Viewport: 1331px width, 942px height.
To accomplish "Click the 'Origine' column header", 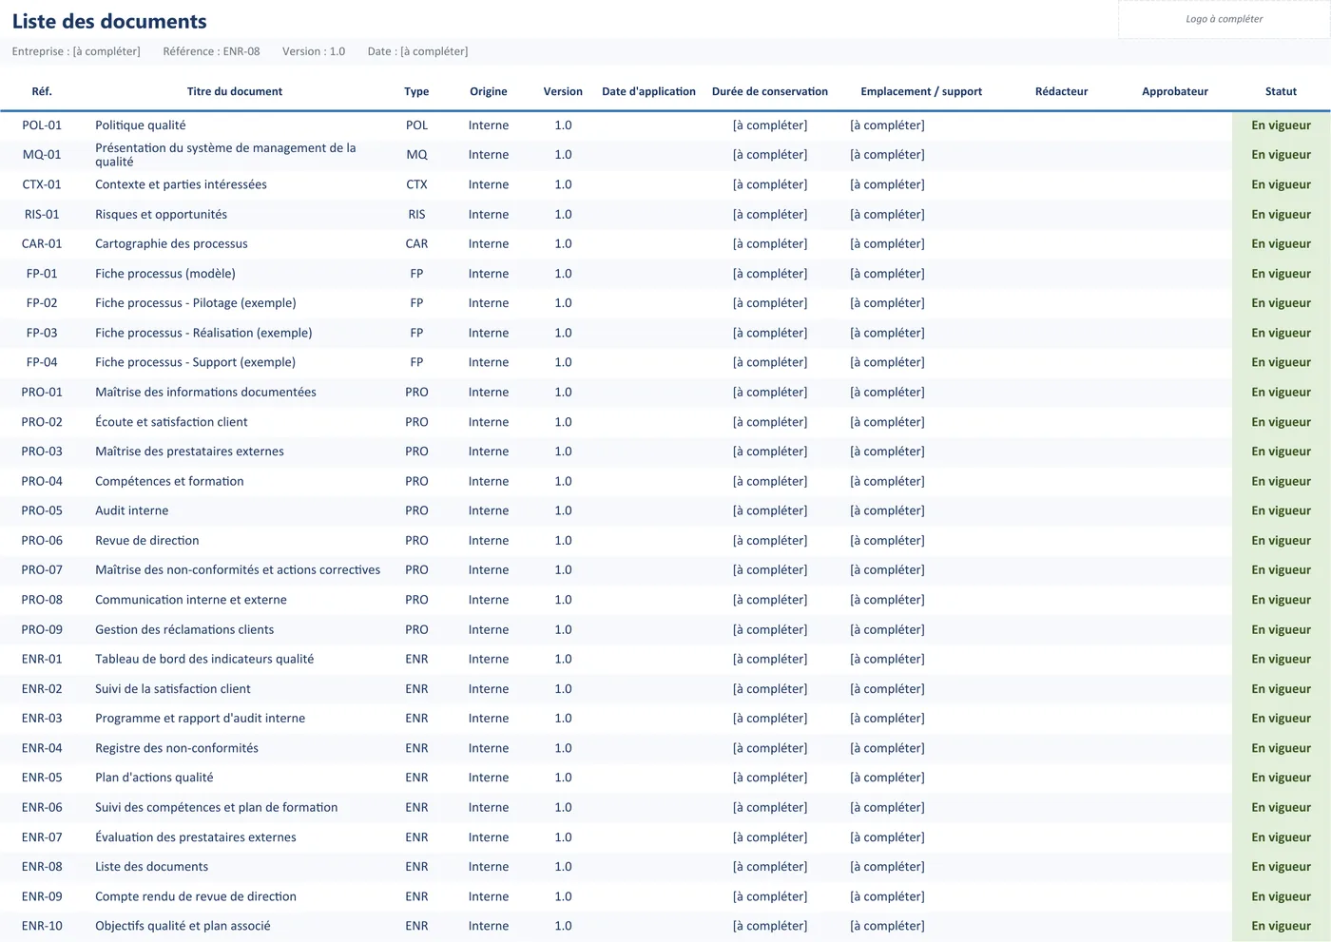I will 489,91.
